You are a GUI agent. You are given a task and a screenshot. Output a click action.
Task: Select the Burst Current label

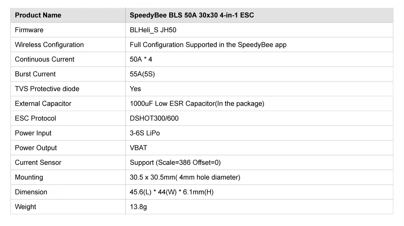coord(35,74)
